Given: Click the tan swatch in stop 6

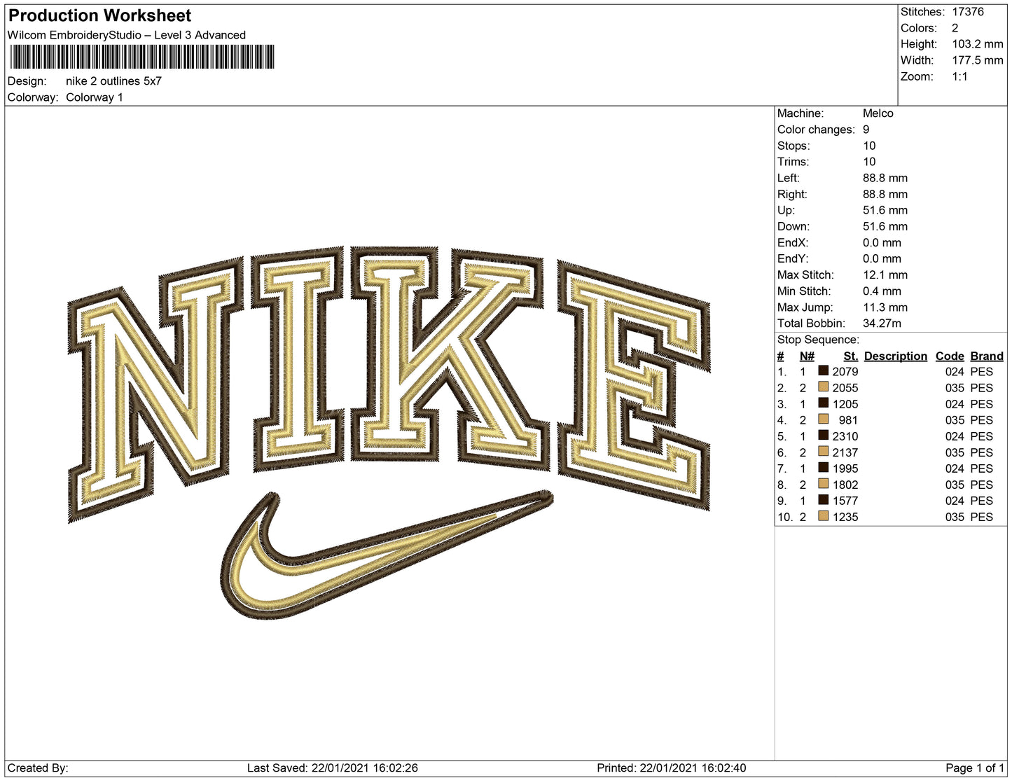Looking at the screenshot, I should click(x=824, y=452).
